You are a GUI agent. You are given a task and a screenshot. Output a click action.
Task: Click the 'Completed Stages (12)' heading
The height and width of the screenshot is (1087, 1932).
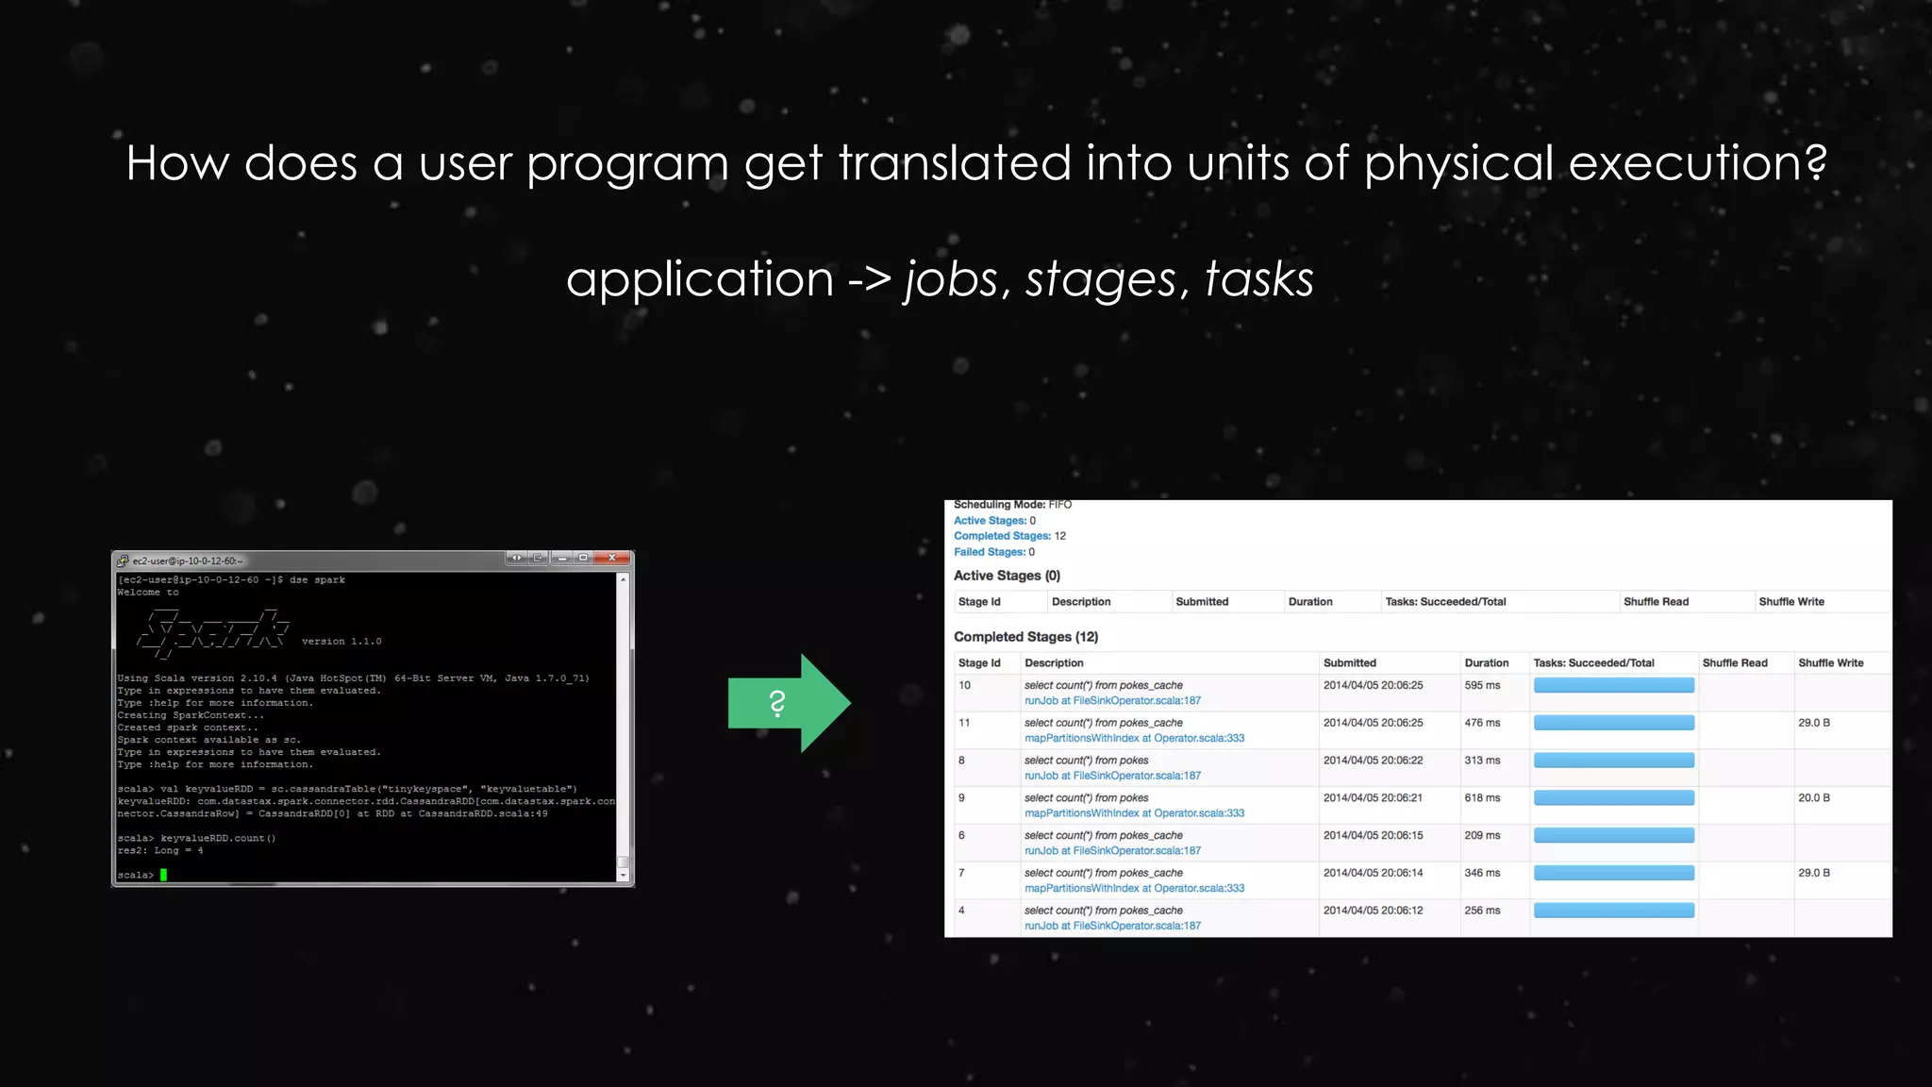point(1025,637)
